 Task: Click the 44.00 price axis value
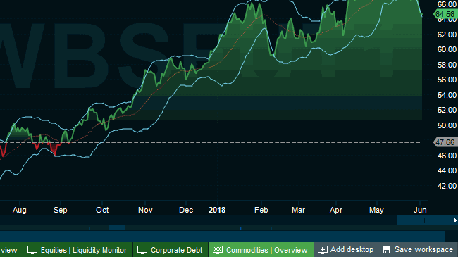click(447, 170)
